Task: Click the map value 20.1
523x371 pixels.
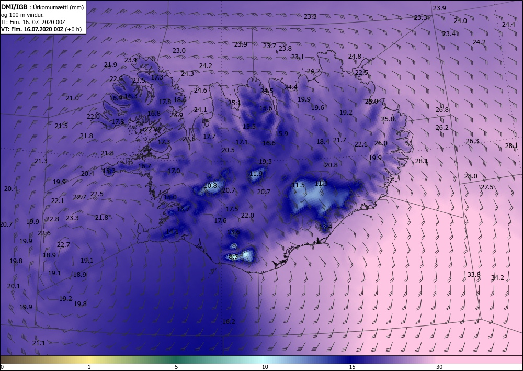Action: tap(14, 286)
